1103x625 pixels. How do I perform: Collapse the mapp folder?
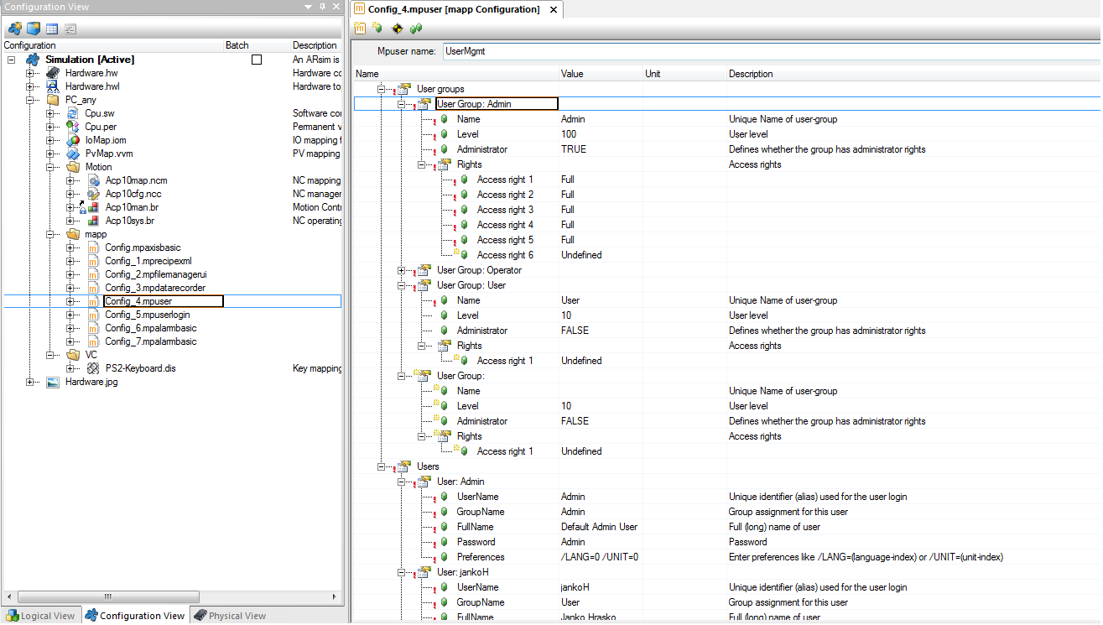tap(51, 234)
